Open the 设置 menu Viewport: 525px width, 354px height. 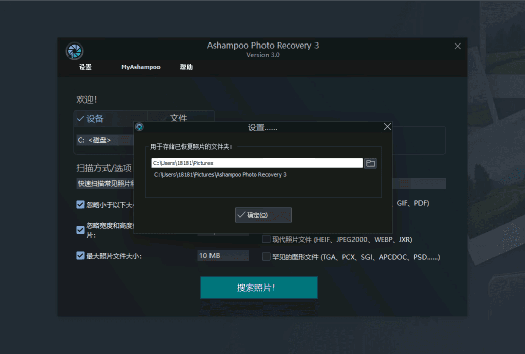point(85,67)
